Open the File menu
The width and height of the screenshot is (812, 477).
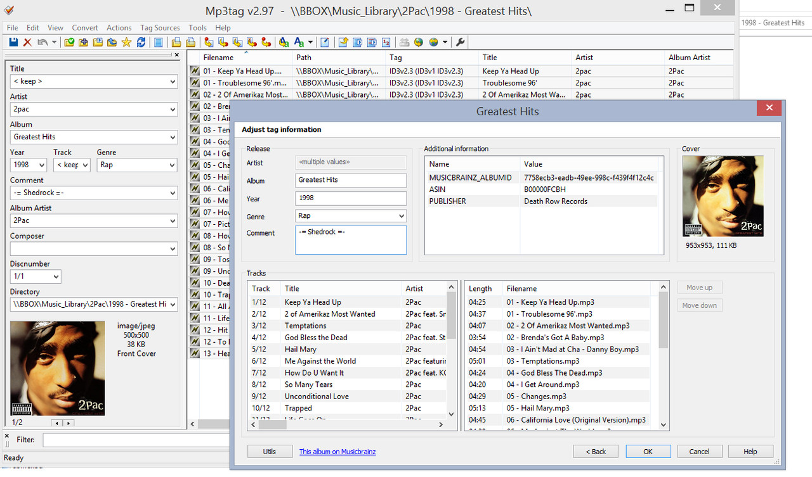point(12,28)
